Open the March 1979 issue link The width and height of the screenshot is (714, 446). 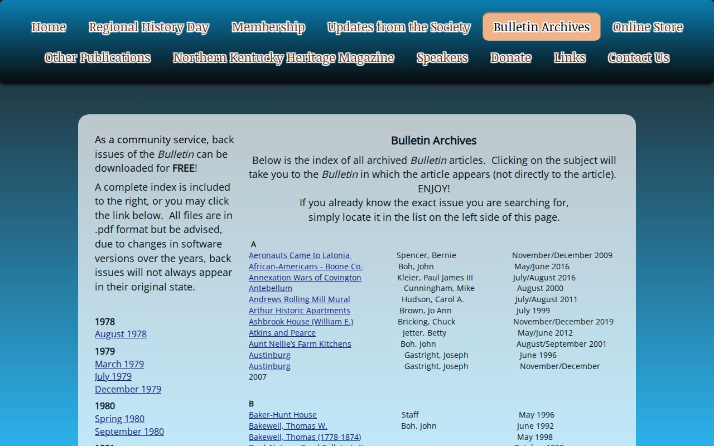(119, 364)
